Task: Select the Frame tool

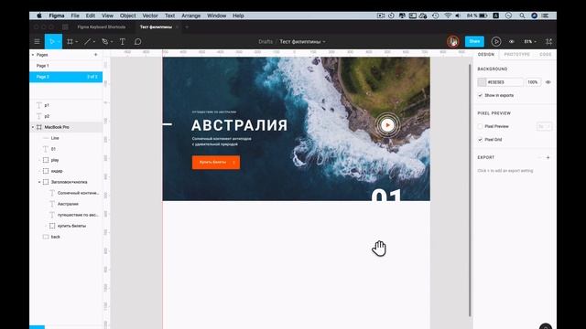Action: pos(70,42)
